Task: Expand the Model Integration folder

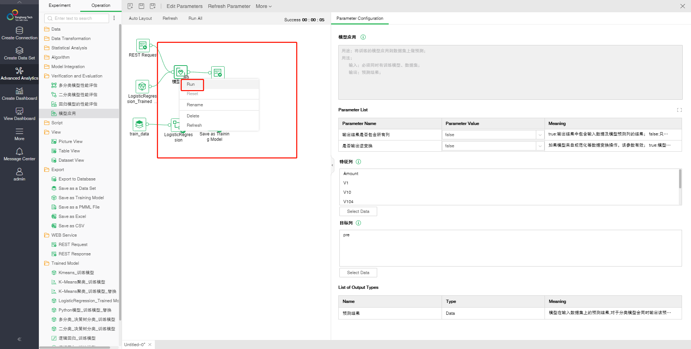Action: click(x=64, y=67)
